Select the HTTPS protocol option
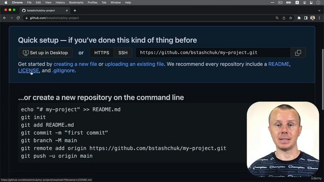324x182 pixels. point(102,53)
